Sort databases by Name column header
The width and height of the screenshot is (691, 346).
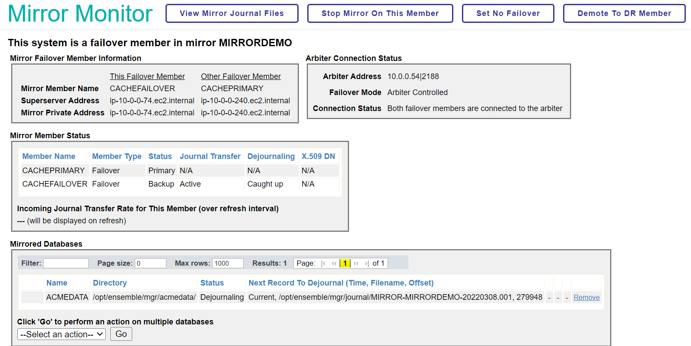tap(57, 283)
